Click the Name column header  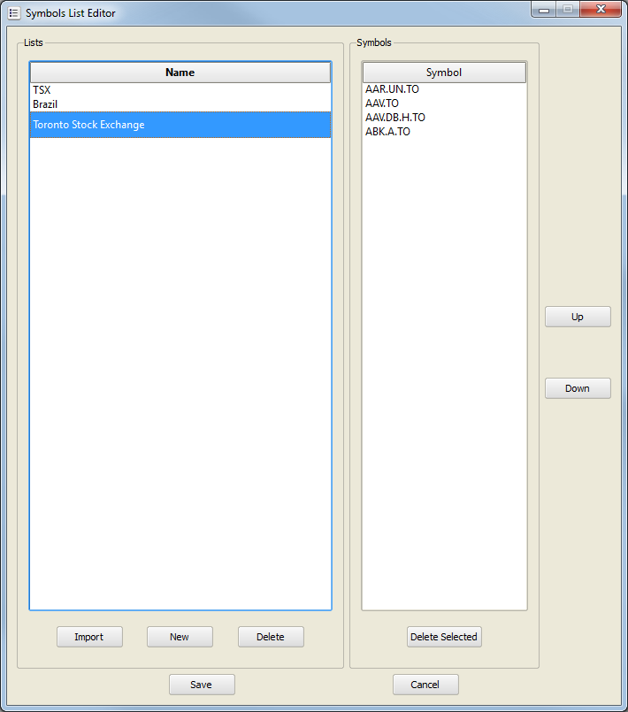click(180, 73)
